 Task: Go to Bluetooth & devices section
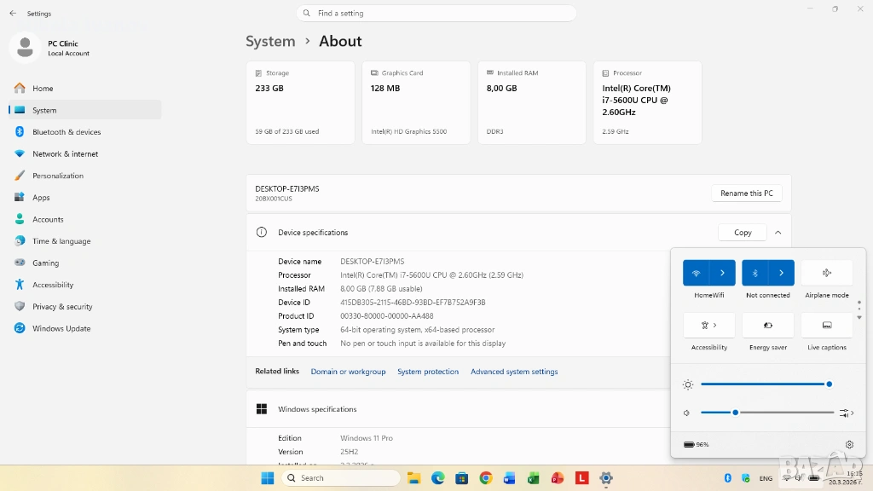coord(66,132)
